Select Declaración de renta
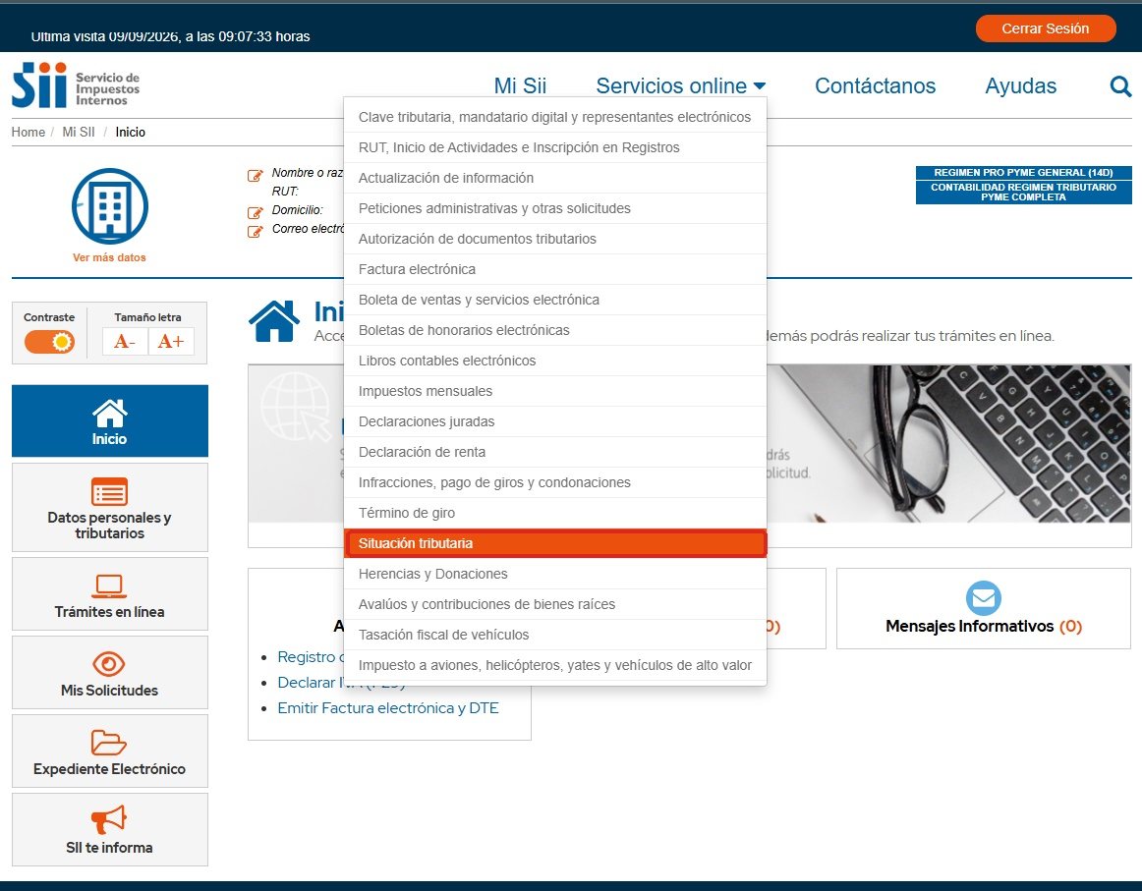The width and height of the screenshot is (1142, 891). (555, 453)
